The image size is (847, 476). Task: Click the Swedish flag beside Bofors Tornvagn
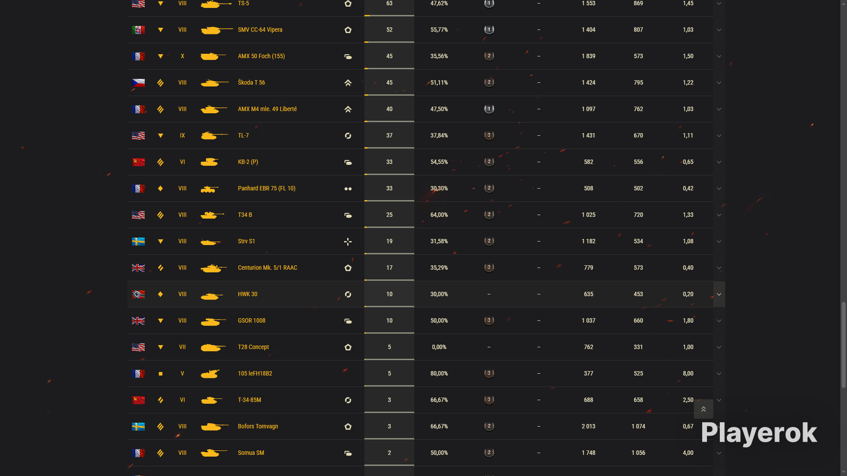(138, 426)
